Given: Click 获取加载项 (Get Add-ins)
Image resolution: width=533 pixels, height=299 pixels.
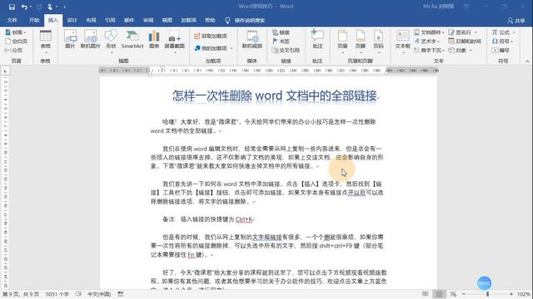Looking at the screenshot, I should coord(211,36).
